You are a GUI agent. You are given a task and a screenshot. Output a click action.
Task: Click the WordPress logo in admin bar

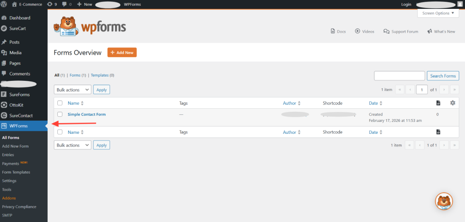(x=4, y=4)
